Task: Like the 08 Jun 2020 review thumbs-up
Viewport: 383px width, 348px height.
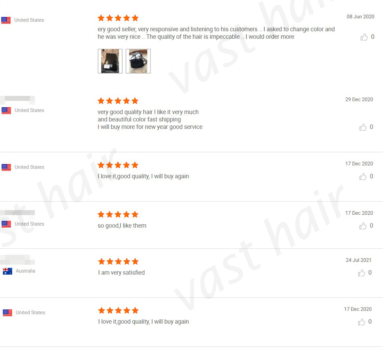Action: tap(364, 37)
